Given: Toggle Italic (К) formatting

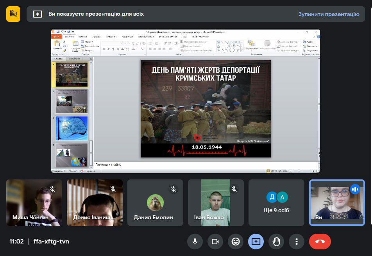Looking at the screenshot, I should tap(108, 49).
